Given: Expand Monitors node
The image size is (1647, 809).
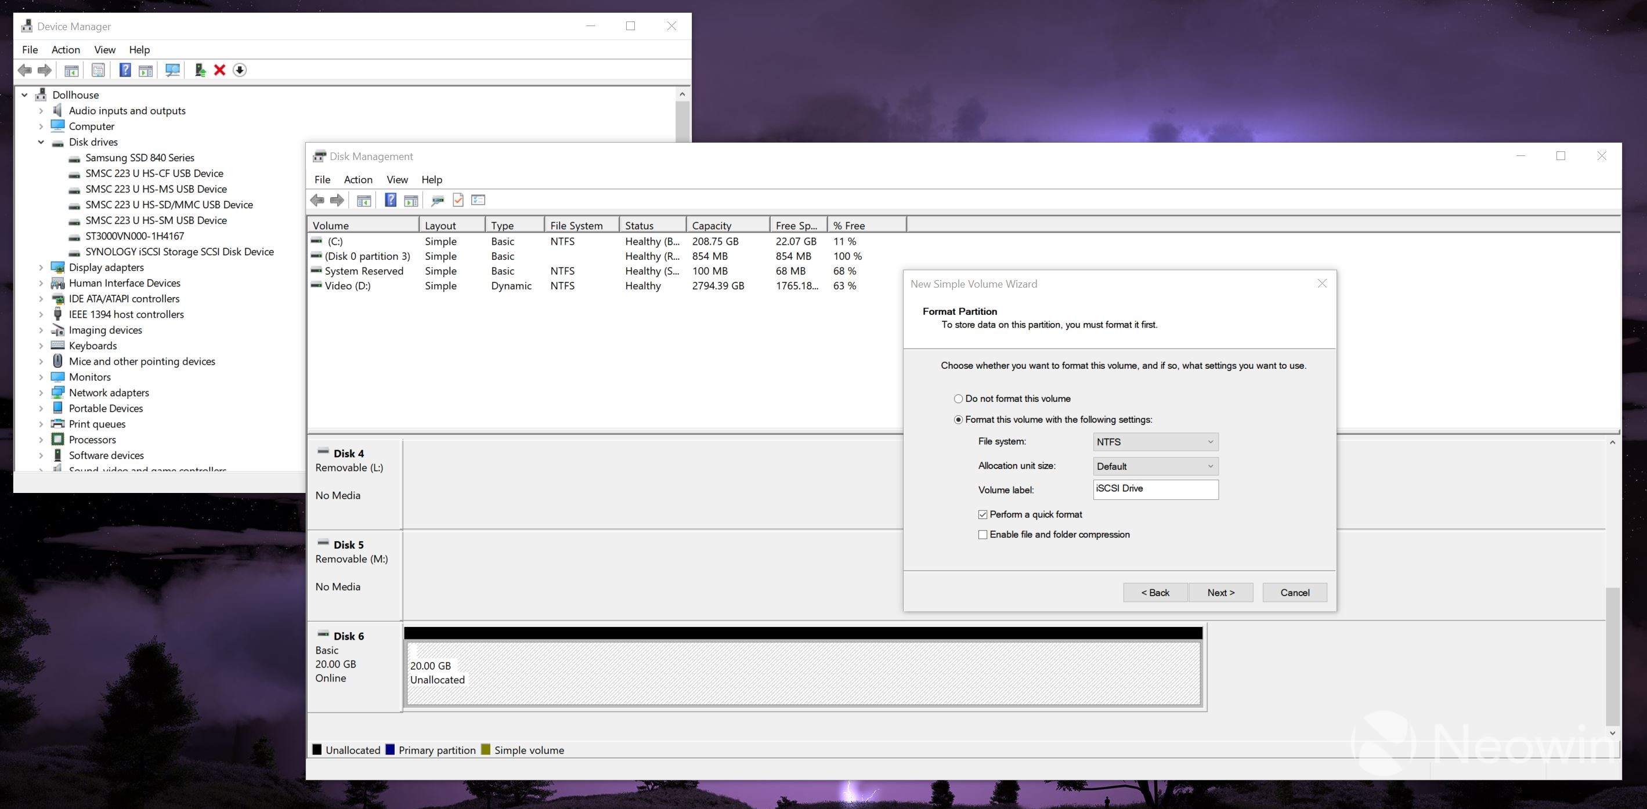Looking at the screenshot, I should pyautogui.click(x=41, y=378).
